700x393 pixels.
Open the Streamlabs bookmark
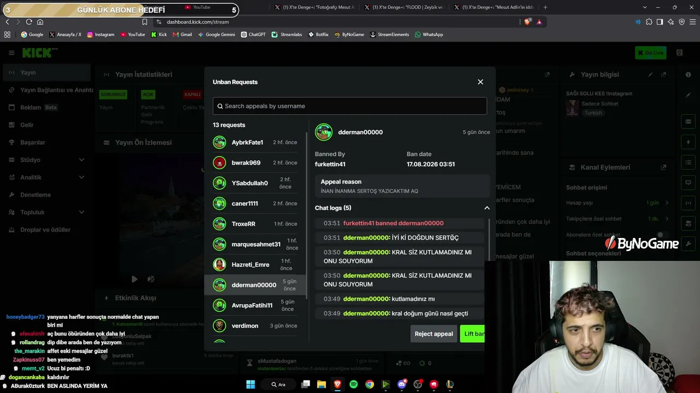pos(287,34)
